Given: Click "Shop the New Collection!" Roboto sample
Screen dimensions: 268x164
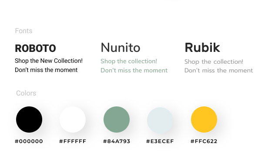Looking at the screenshot, I should [49, 61].
